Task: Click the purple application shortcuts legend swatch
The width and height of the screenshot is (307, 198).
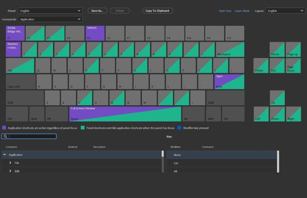Action: pos(4,127)
